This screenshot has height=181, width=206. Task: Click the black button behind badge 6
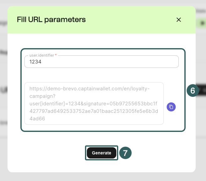(x=203, y=91)
